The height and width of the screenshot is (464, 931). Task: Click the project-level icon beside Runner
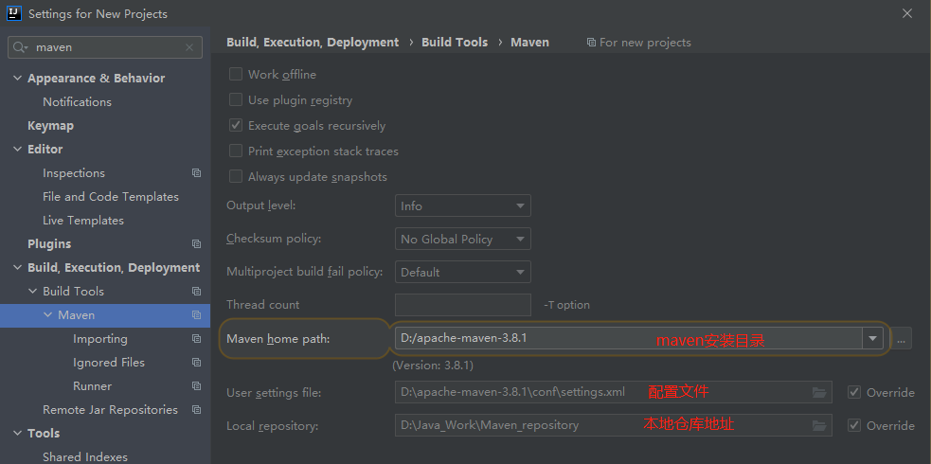(x=197, y=386)
